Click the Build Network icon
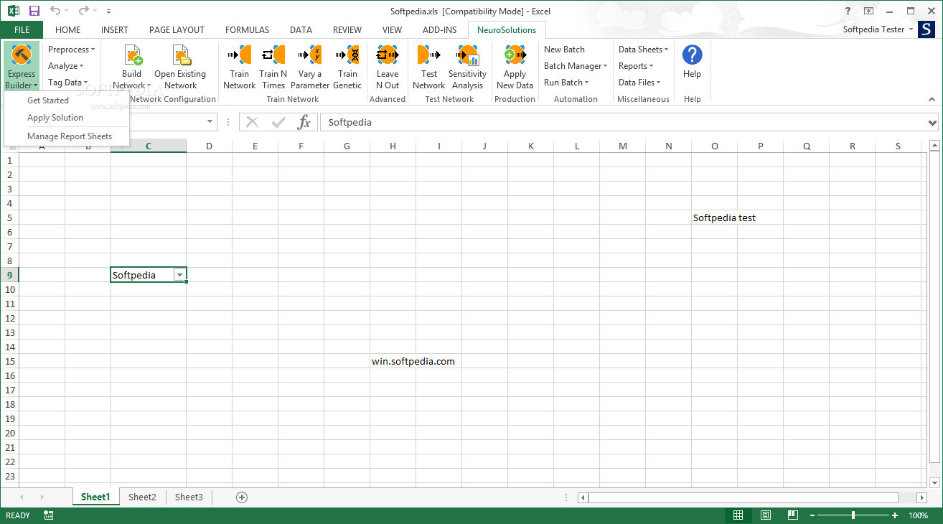The image size is (943, 524). click(x=133, y=55)
